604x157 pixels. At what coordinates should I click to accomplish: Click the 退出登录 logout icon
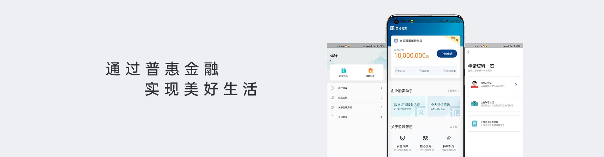[x=332, y=117]
